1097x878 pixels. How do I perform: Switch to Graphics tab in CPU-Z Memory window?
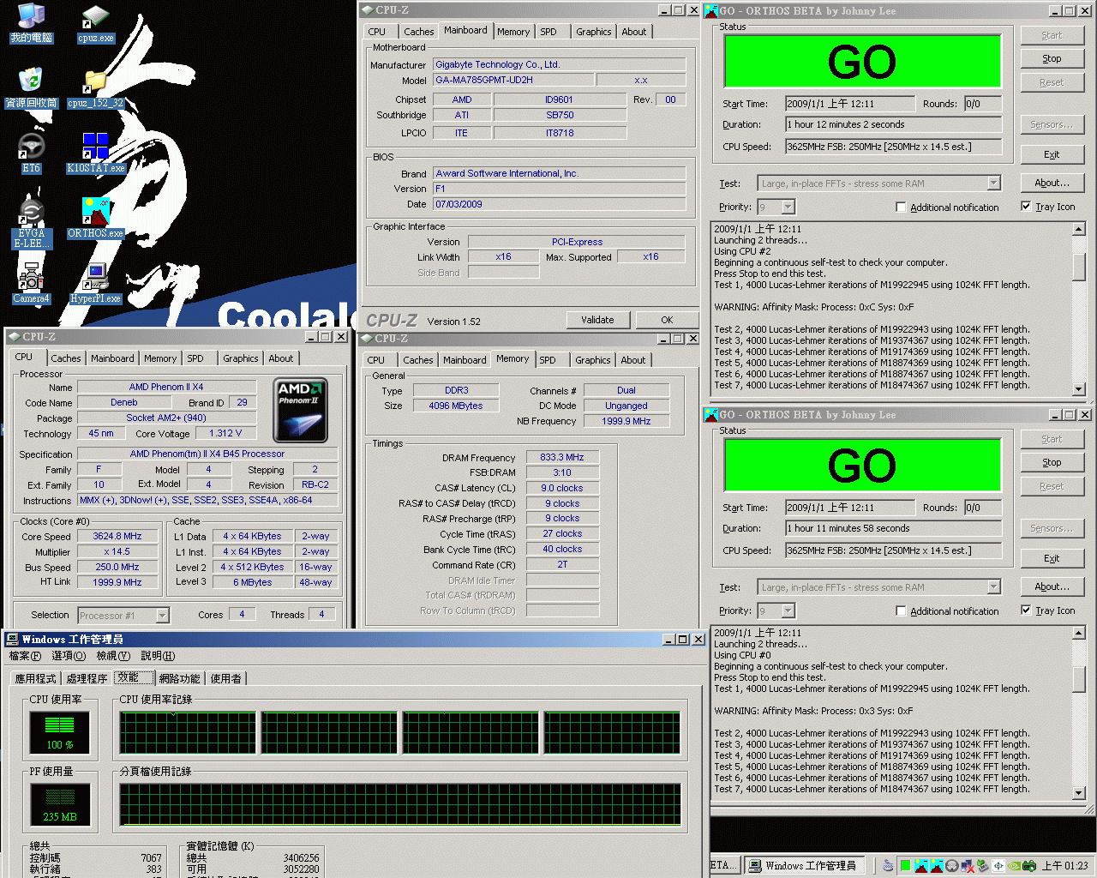coord(593,360)
